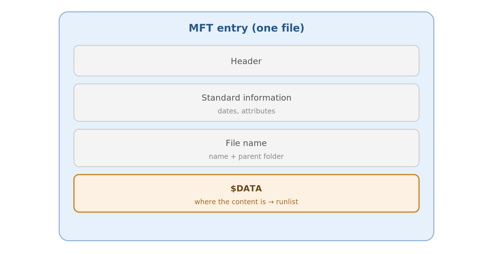Click the "MFT entry (one file)" title
Screen dimensions: 493x254
tap(246, 28)
